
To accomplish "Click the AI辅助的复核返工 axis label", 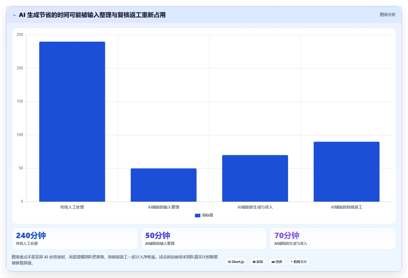I will pos(347,207).
